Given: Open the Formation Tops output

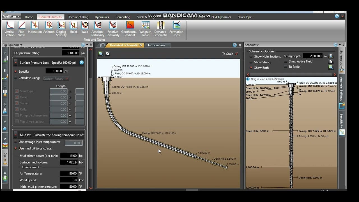Looking at the screenshot, I should [x=176, y=29].
